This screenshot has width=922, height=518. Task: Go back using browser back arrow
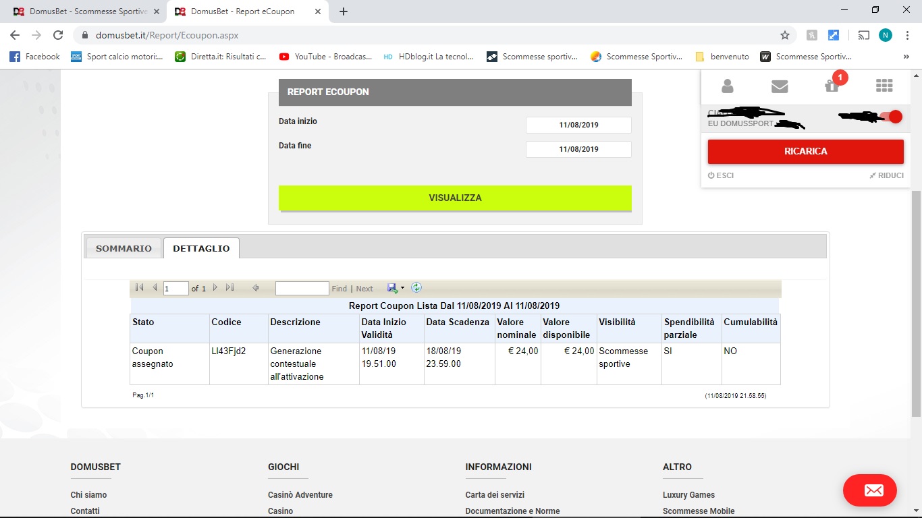point(15,35)
